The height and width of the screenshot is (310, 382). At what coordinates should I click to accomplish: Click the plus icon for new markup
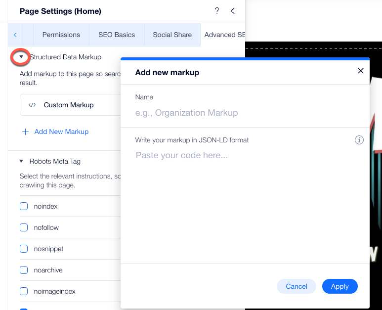click(25, 132)
